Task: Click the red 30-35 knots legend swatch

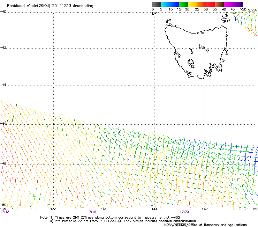Action: click(211, 4)
